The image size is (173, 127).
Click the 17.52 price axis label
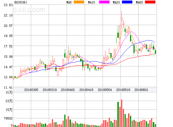click(8, 46)
